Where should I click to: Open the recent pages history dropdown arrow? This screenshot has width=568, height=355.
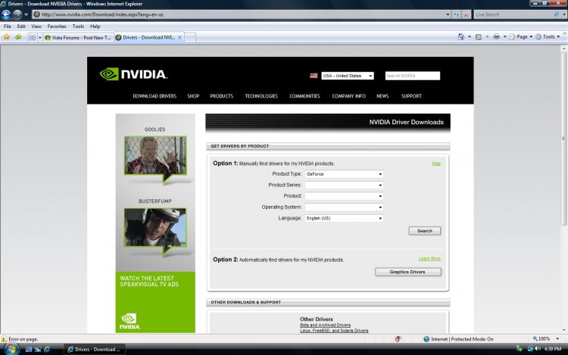coord(26,15)
